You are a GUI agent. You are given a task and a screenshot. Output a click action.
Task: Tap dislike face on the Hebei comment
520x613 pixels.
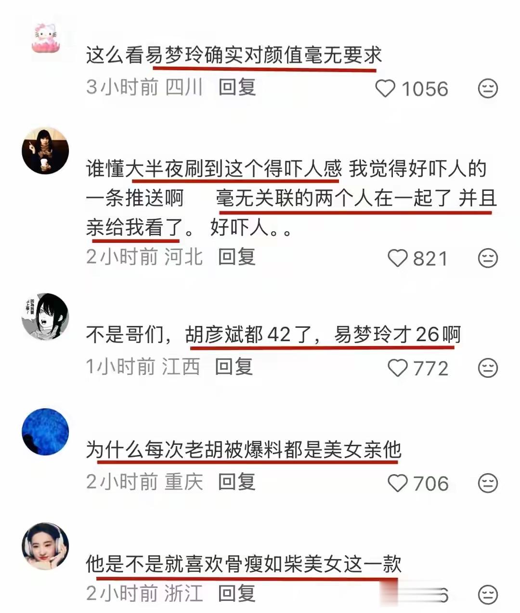[x=487, y=258]
